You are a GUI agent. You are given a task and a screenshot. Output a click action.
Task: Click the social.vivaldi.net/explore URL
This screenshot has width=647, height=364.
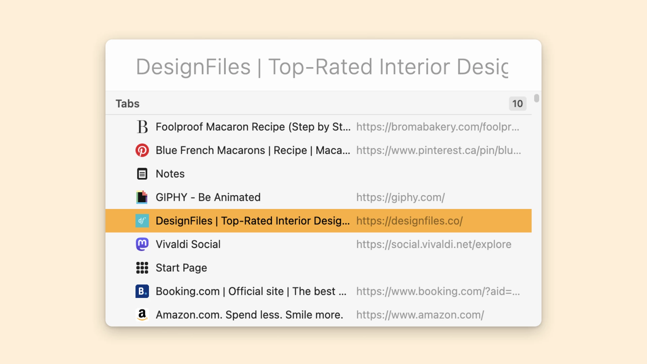(x=434, y=244)
